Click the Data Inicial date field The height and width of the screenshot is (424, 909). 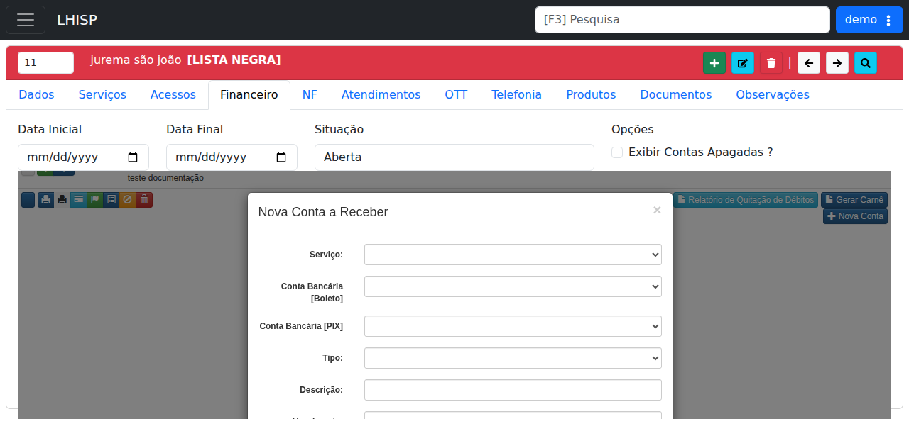pos(83,157)
